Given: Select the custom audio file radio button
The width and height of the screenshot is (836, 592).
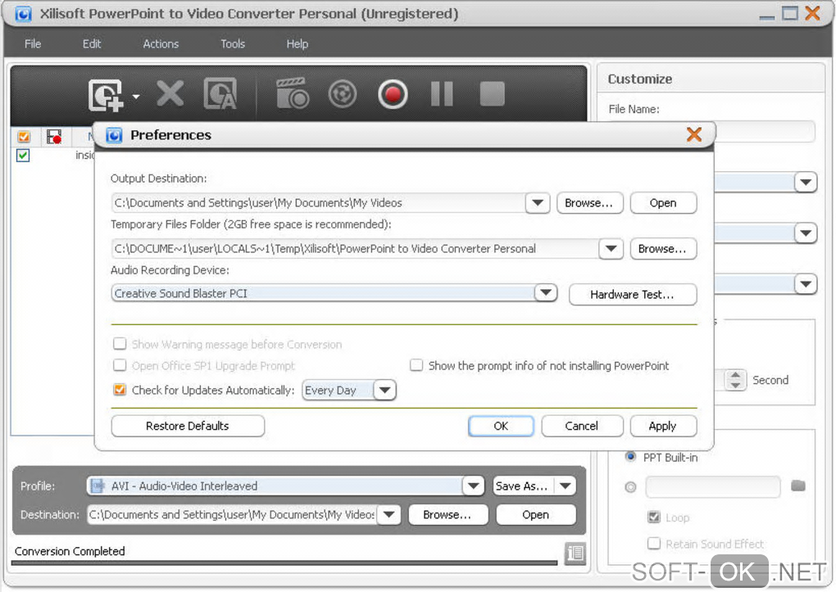Looking at the screenshot, I should (x=631, y=487).
